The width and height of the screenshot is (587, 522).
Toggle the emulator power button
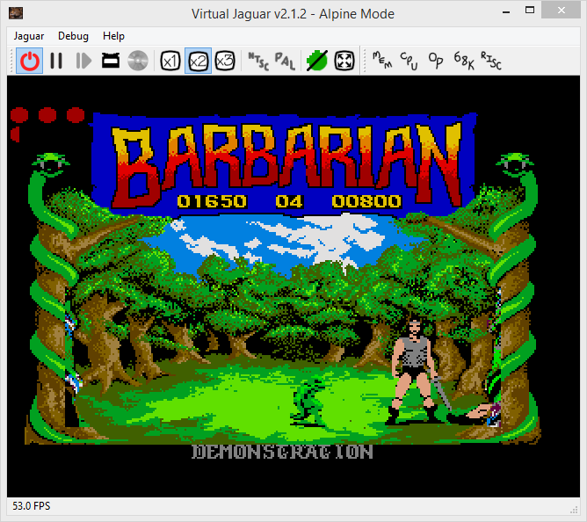pyautogui.click(x=30, y=61)
